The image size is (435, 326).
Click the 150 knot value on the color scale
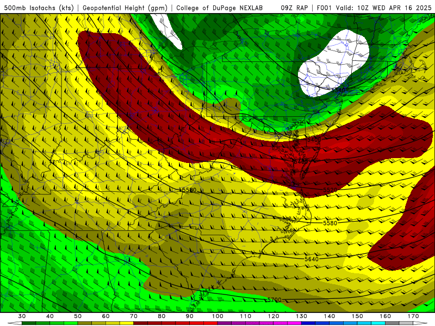pyautogui.click(x=357, y=316)
